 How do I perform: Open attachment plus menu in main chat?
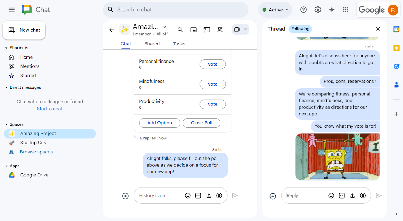click(126, 196)
